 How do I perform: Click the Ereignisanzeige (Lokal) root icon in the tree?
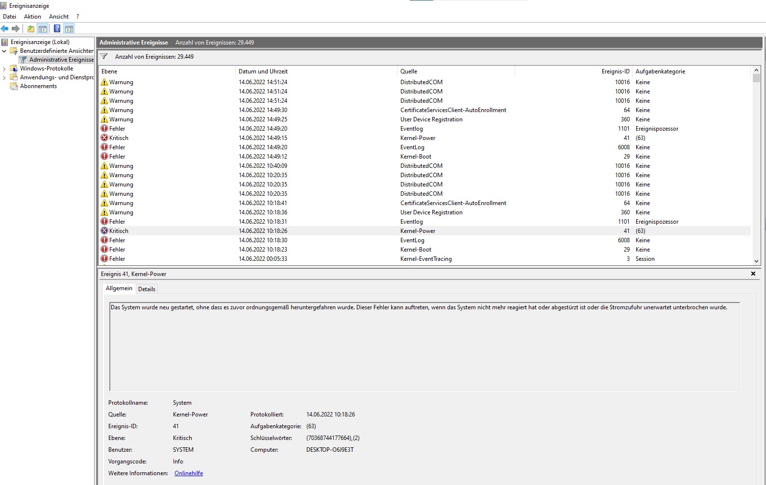pos(5,42)
